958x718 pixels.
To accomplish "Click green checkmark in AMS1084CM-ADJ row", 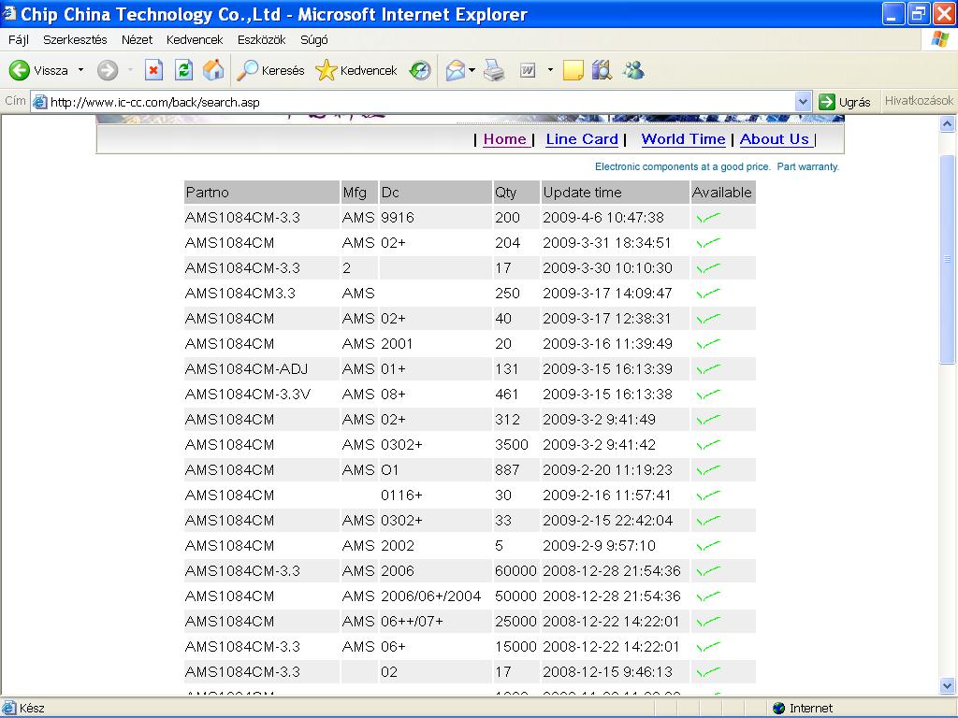I will [708, 368].
